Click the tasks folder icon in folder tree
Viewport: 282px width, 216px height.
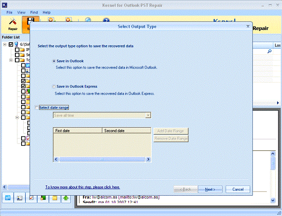(28, 138)
